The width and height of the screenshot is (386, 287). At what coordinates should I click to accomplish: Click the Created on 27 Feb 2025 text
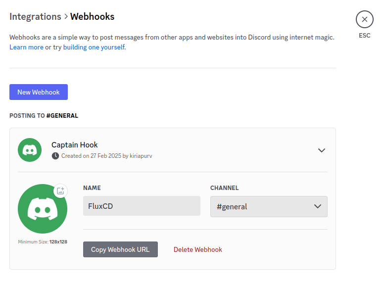pos(95,156)
